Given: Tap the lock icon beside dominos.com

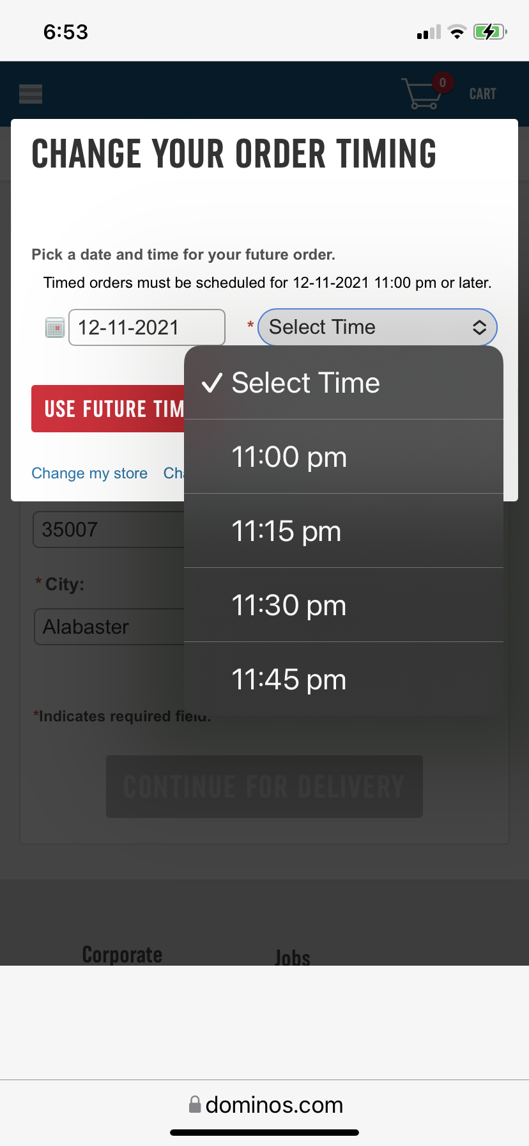Looking at the screenshot, I should [x=195, y=1104].
